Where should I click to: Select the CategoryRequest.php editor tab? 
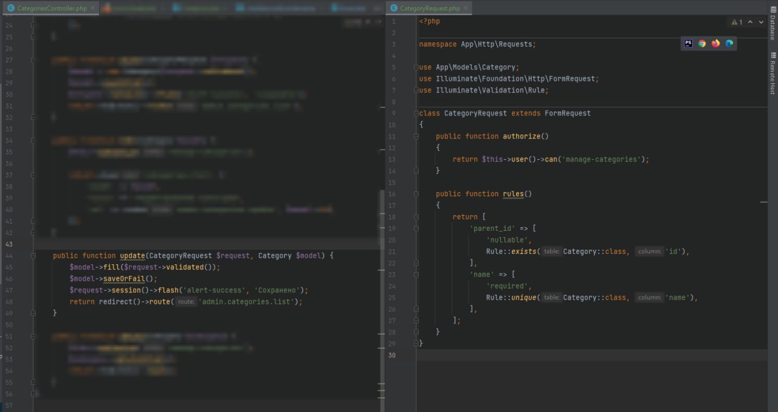coord(430,9)
